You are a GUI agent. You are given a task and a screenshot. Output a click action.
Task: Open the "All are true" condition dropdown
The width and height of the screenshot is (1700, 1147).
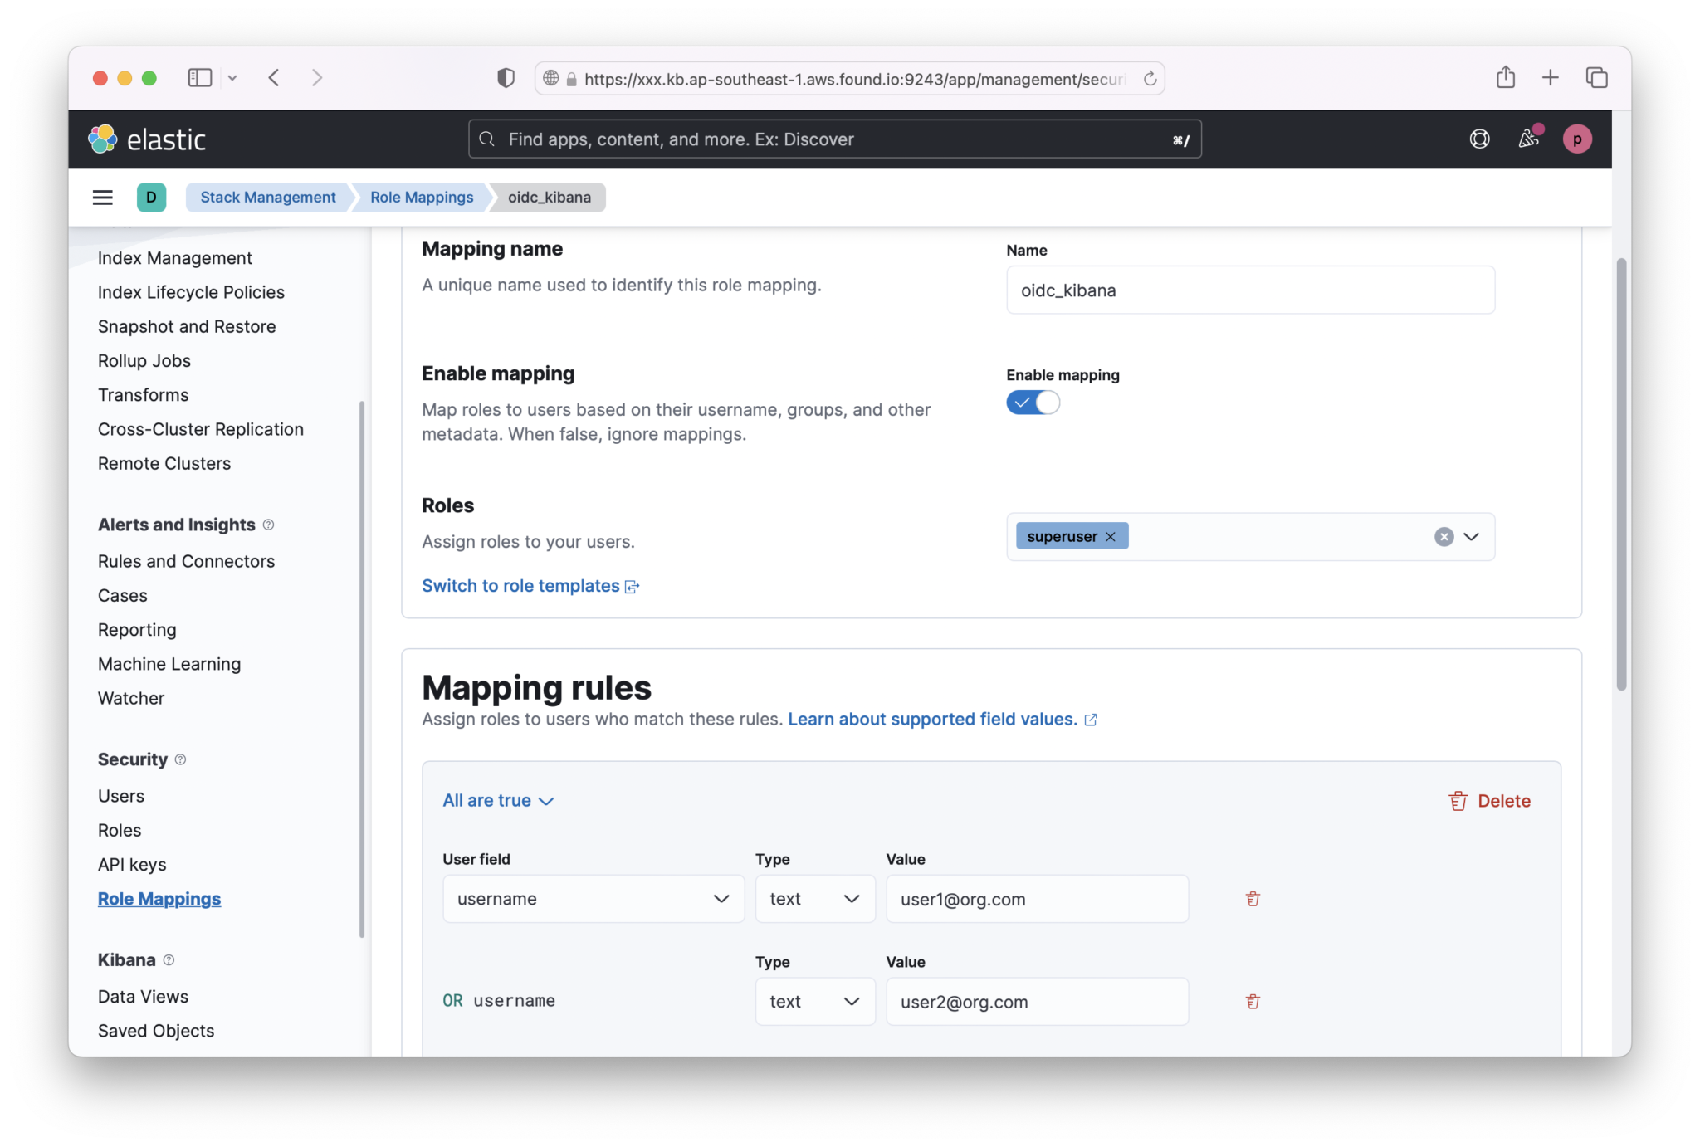(496, 800)
